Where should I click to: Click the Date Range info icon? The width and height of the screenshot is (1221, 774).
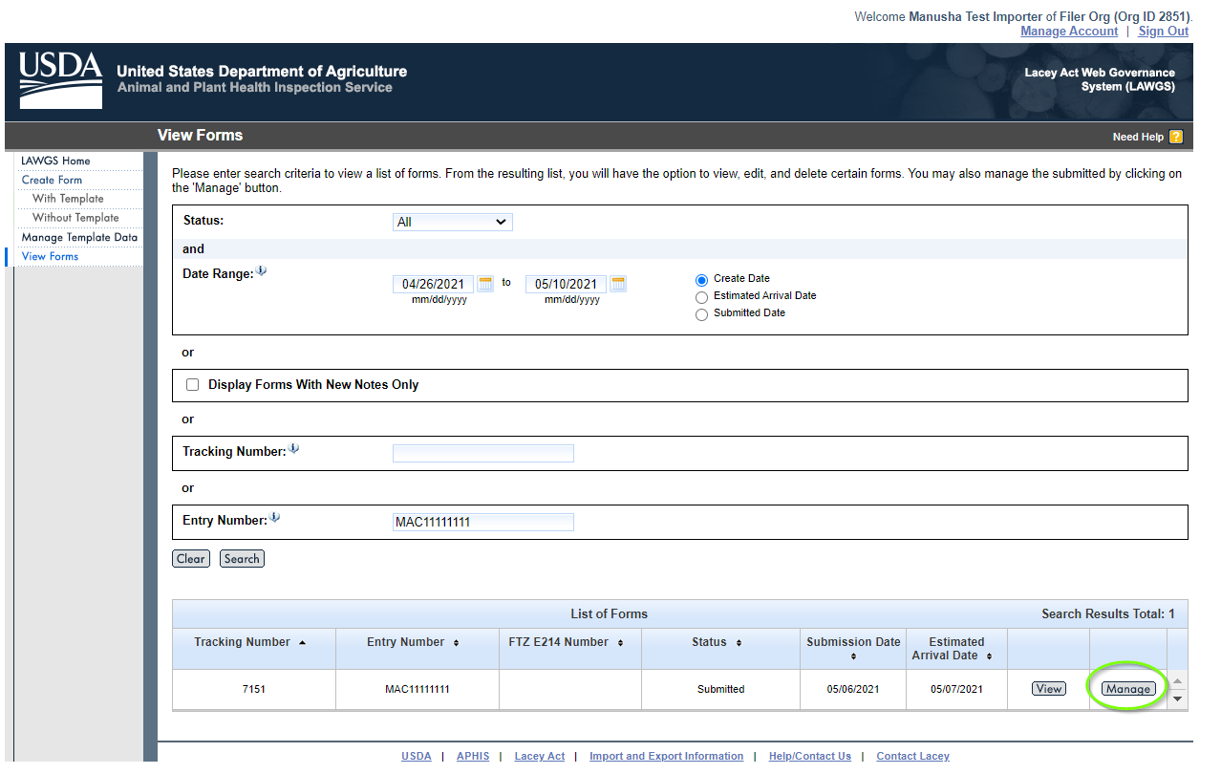click(x=262, y=271)
